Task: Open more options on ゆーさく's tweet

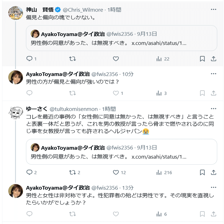Action: 214,109
